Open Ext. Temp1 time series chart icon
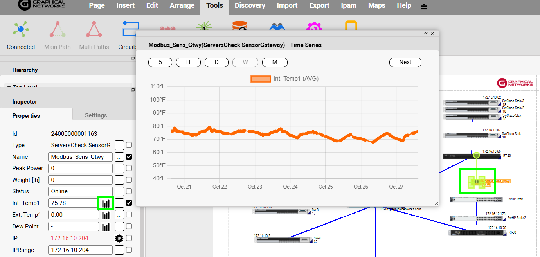This screenshot has height=257, width=540. coord(106,215)
